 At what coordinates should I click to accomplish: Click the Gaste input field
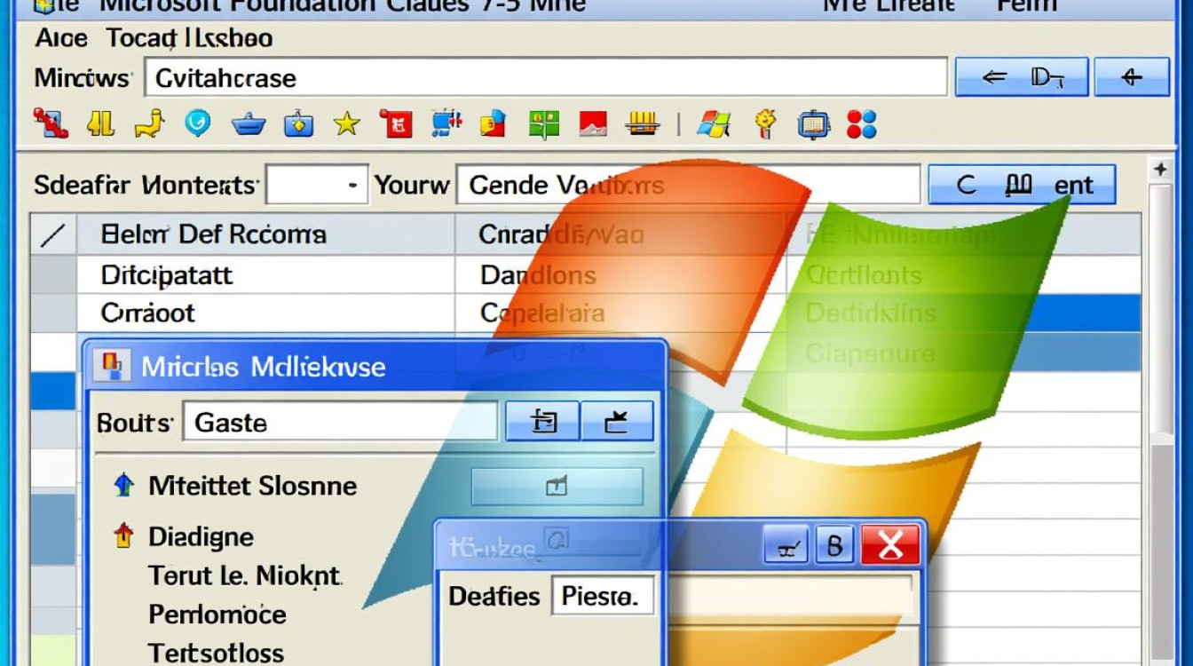(x=340, y=422)
